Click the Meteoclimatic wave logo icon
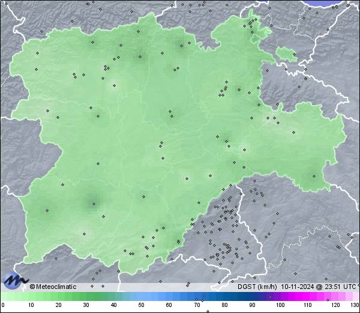 14,281
